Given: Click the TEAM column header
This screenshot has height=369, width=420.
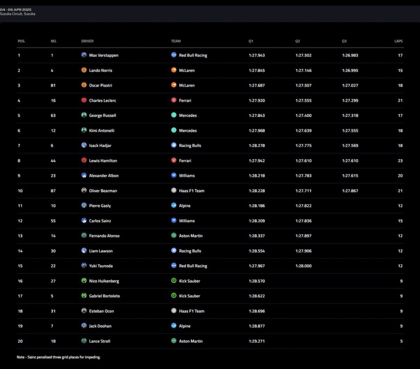Looking at the screenshot, I should (176, 41).
